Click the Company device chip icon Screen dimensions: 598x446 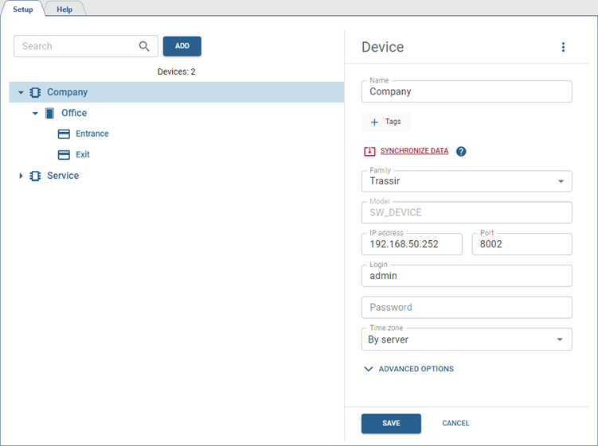coord(35,92)
